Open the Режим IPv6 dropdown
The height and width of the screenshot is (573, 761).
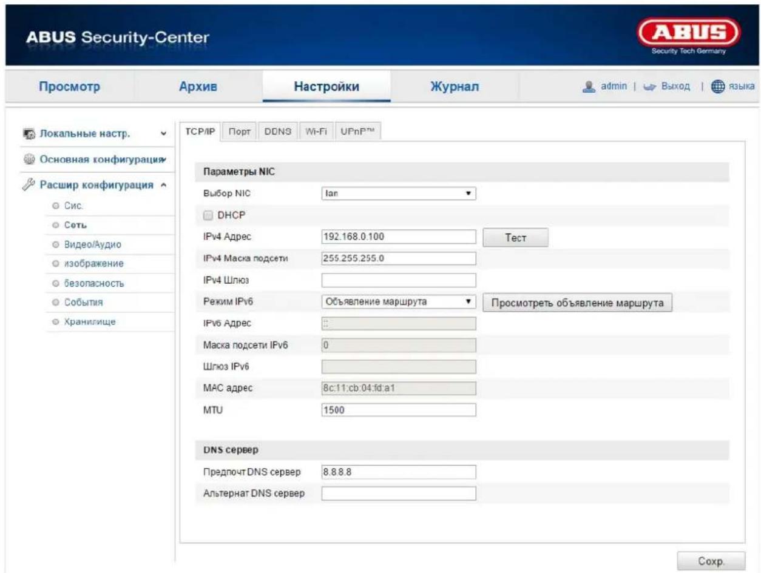coord(398,301)
